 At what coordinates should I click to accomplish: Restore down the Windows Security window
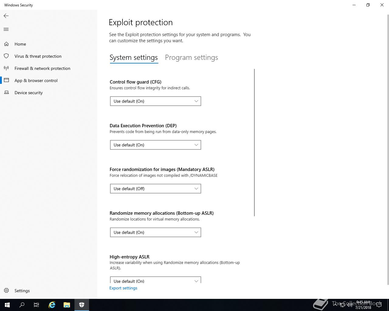pyautogui.click(x=368, y=5)
